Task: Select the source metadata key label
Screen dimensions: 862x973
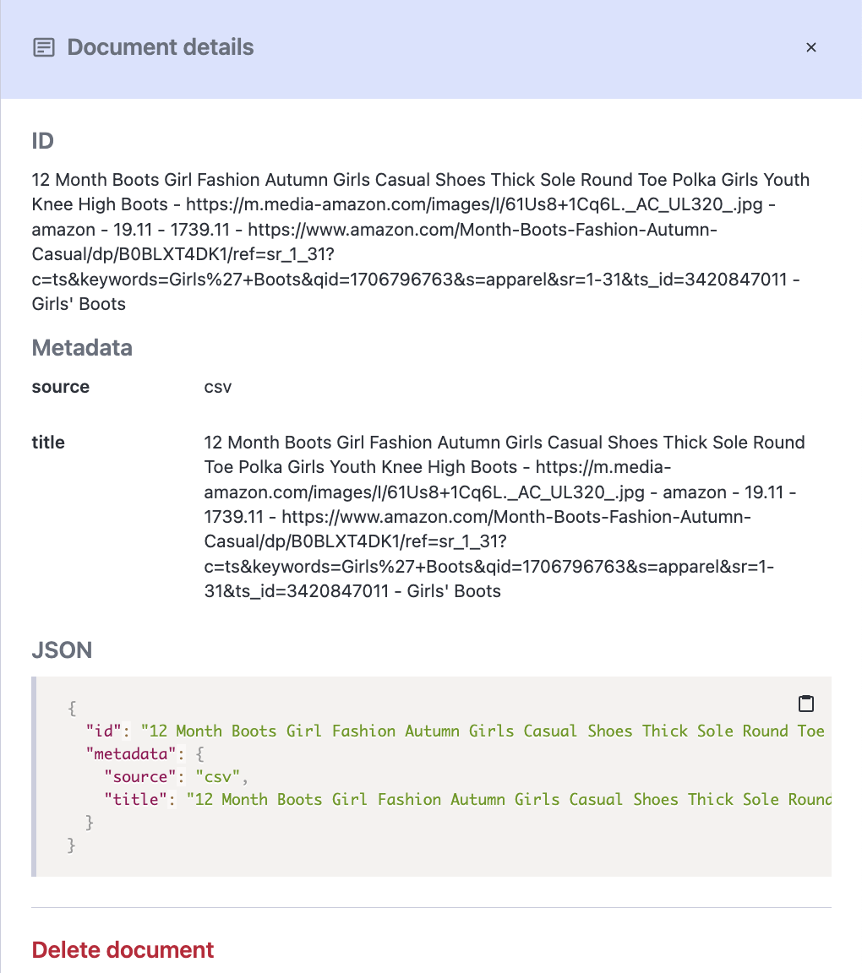Action: pyautogui.click(x=60, y=387)
